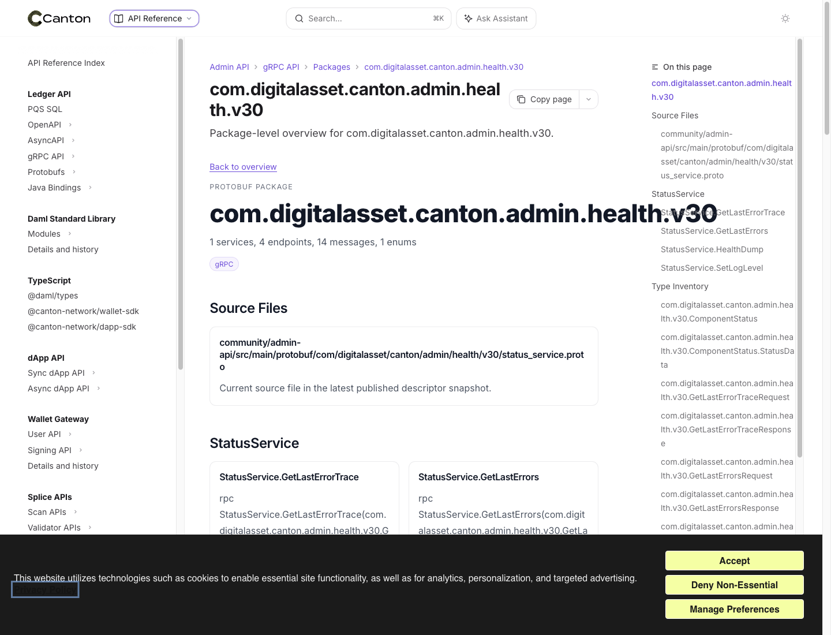Expand the Java Bindings sidebar section

pyautogui.click(x=90, y=188)
